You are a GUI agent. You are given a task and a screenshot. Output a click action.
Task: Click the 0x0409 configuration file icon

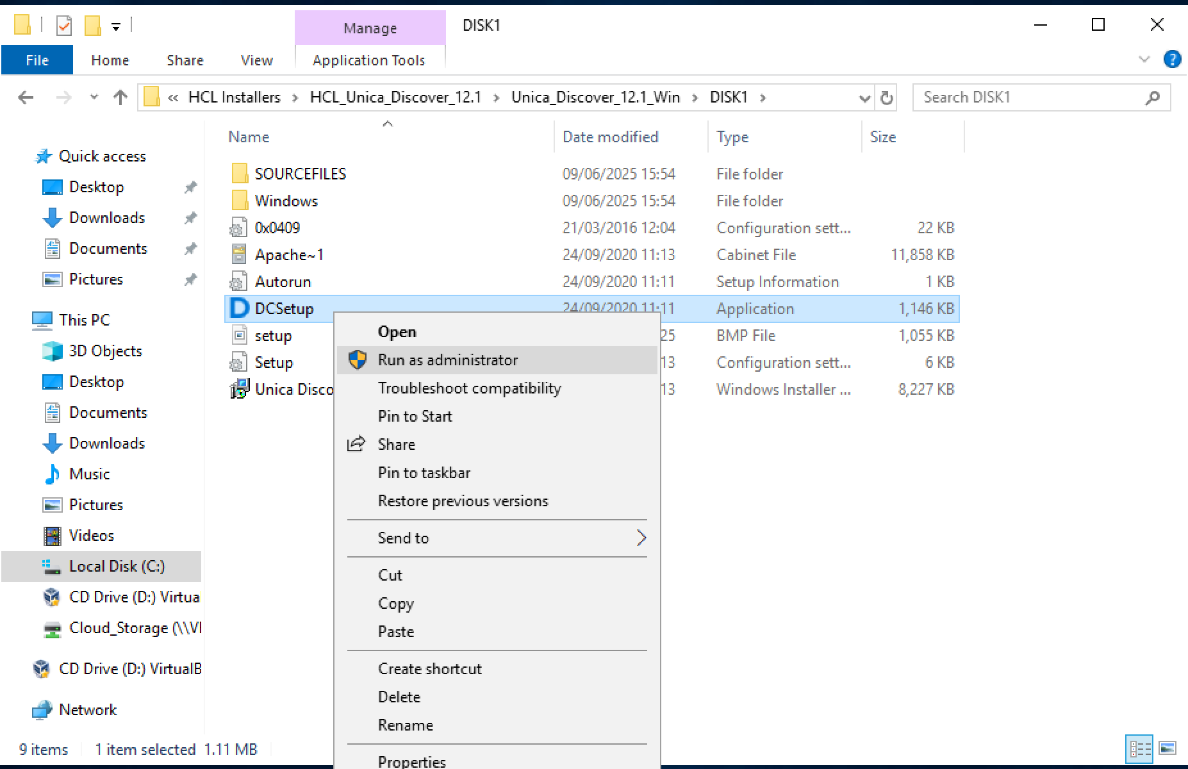coord(238,227)
